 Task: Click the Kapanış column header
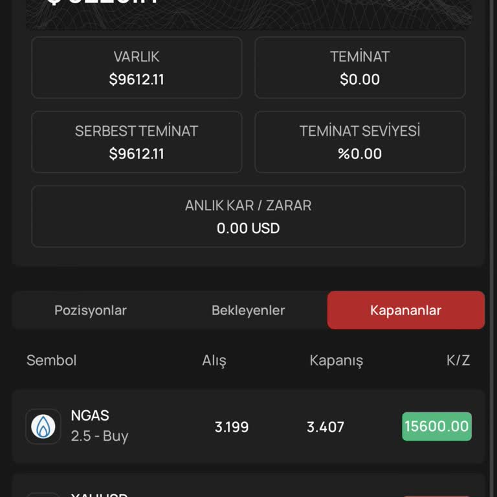[x=337, y=360]
